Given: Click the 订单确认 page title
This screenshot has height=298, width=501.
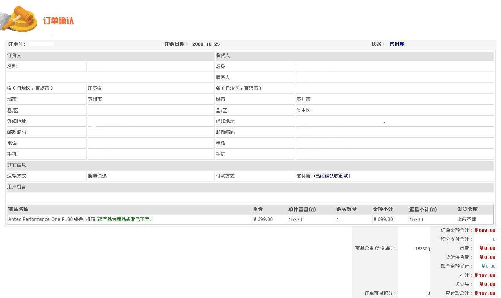Looking at the screenshot, I should [58, 21].
